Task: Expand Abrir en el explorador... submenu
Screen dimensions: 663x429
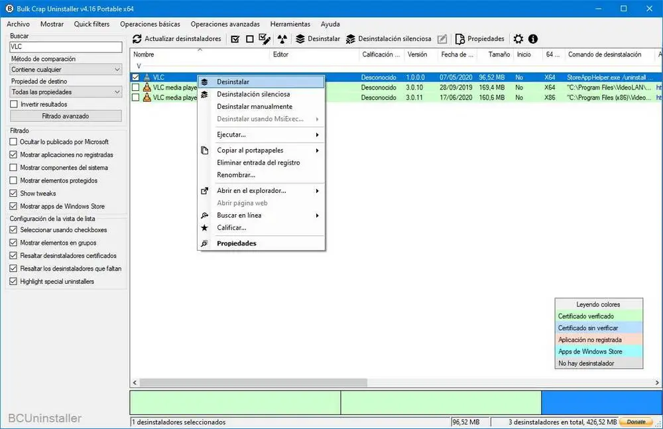Action: [261, 191]
